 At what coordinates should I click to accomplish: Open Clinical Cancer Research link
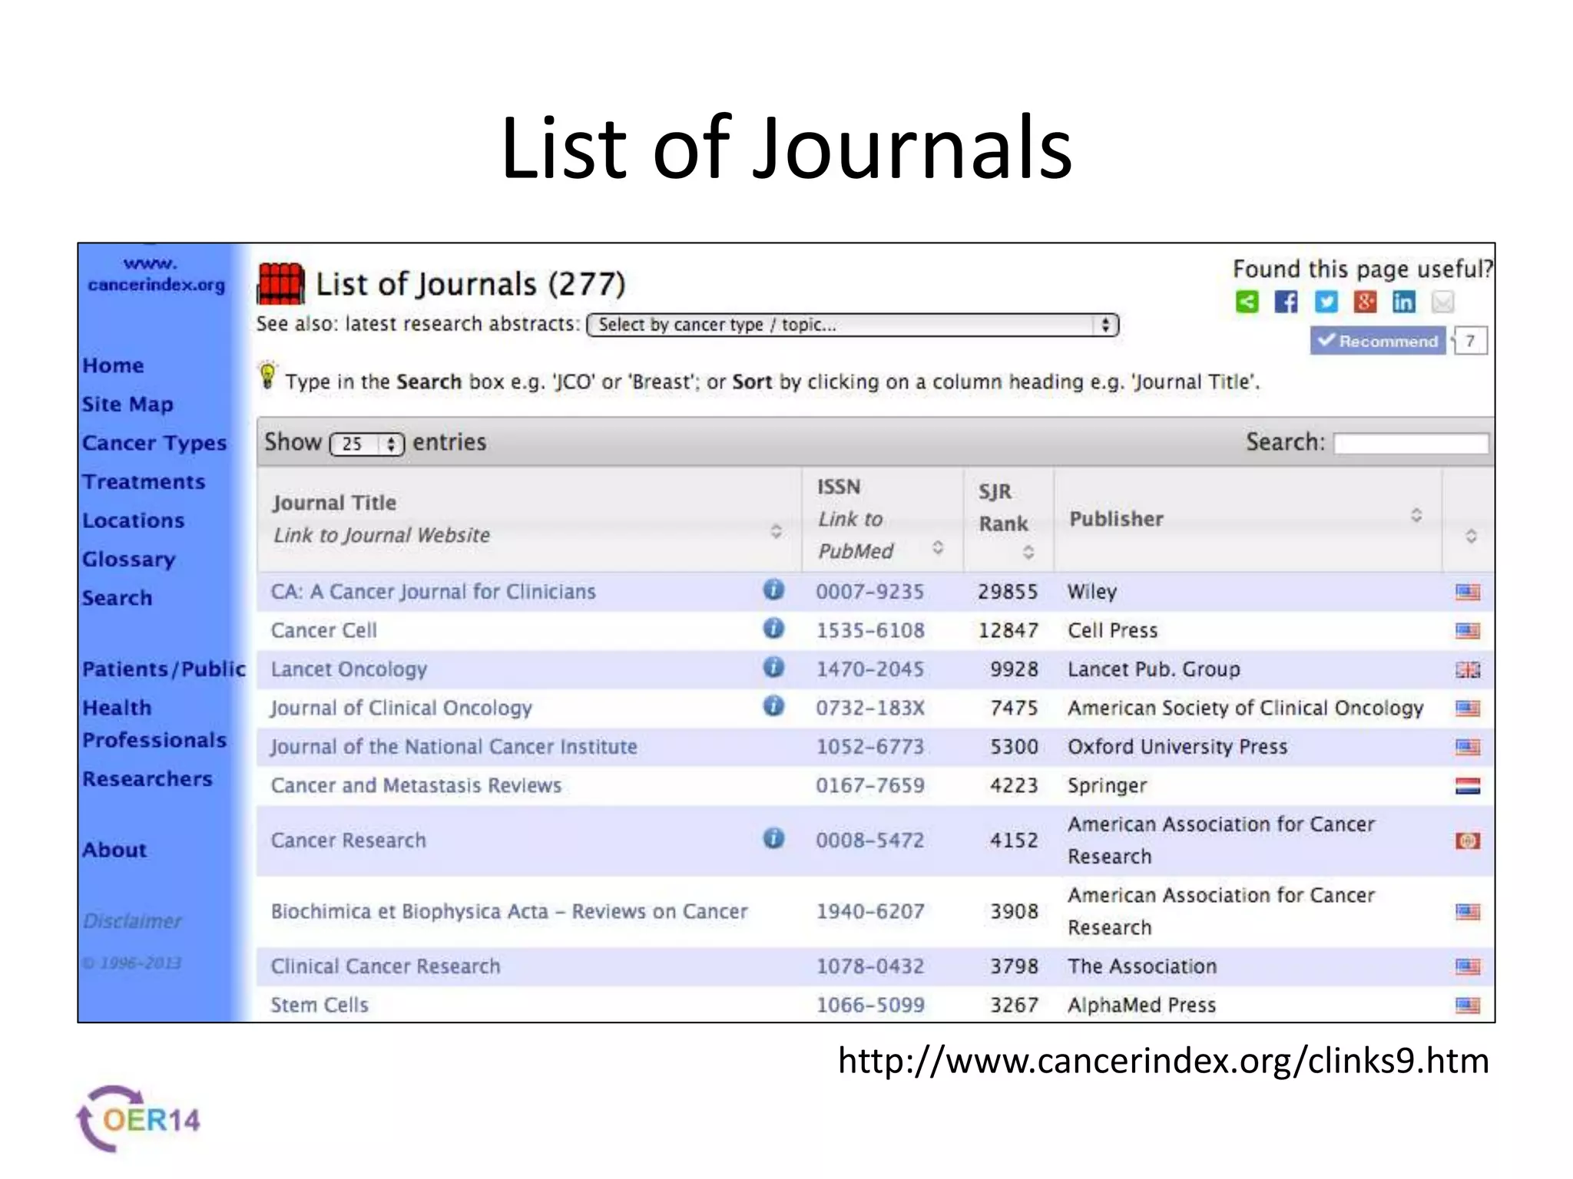coord(386,966)
